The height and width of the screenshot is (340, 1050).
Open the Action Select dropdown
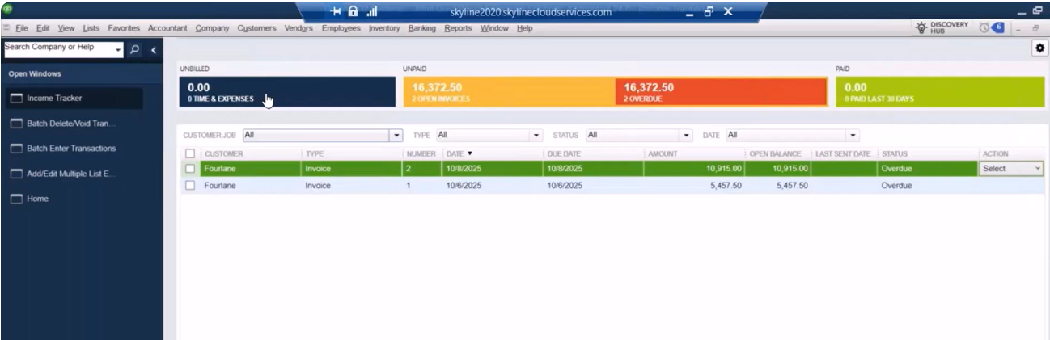pyautogui.click(x=1010, y=169)
